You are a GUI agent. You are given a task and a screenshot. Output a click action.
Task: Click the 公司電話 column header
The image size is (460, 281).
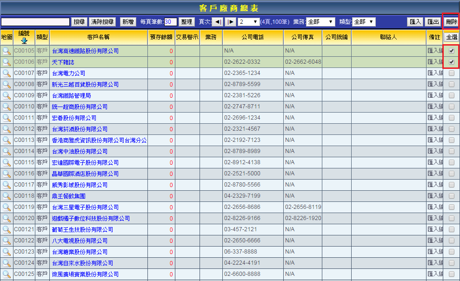point(253,37)
